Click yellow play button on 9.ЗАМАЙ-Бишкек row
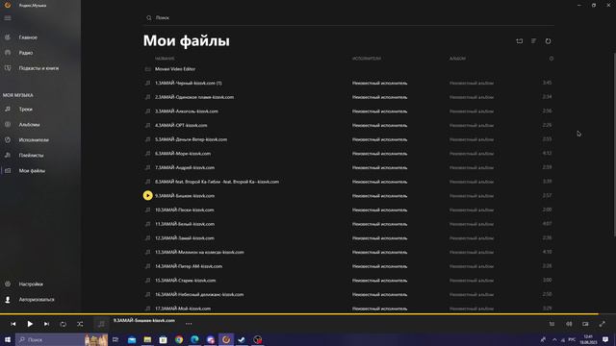The height and width of the screenshot is (346, 616). (147, 195)
